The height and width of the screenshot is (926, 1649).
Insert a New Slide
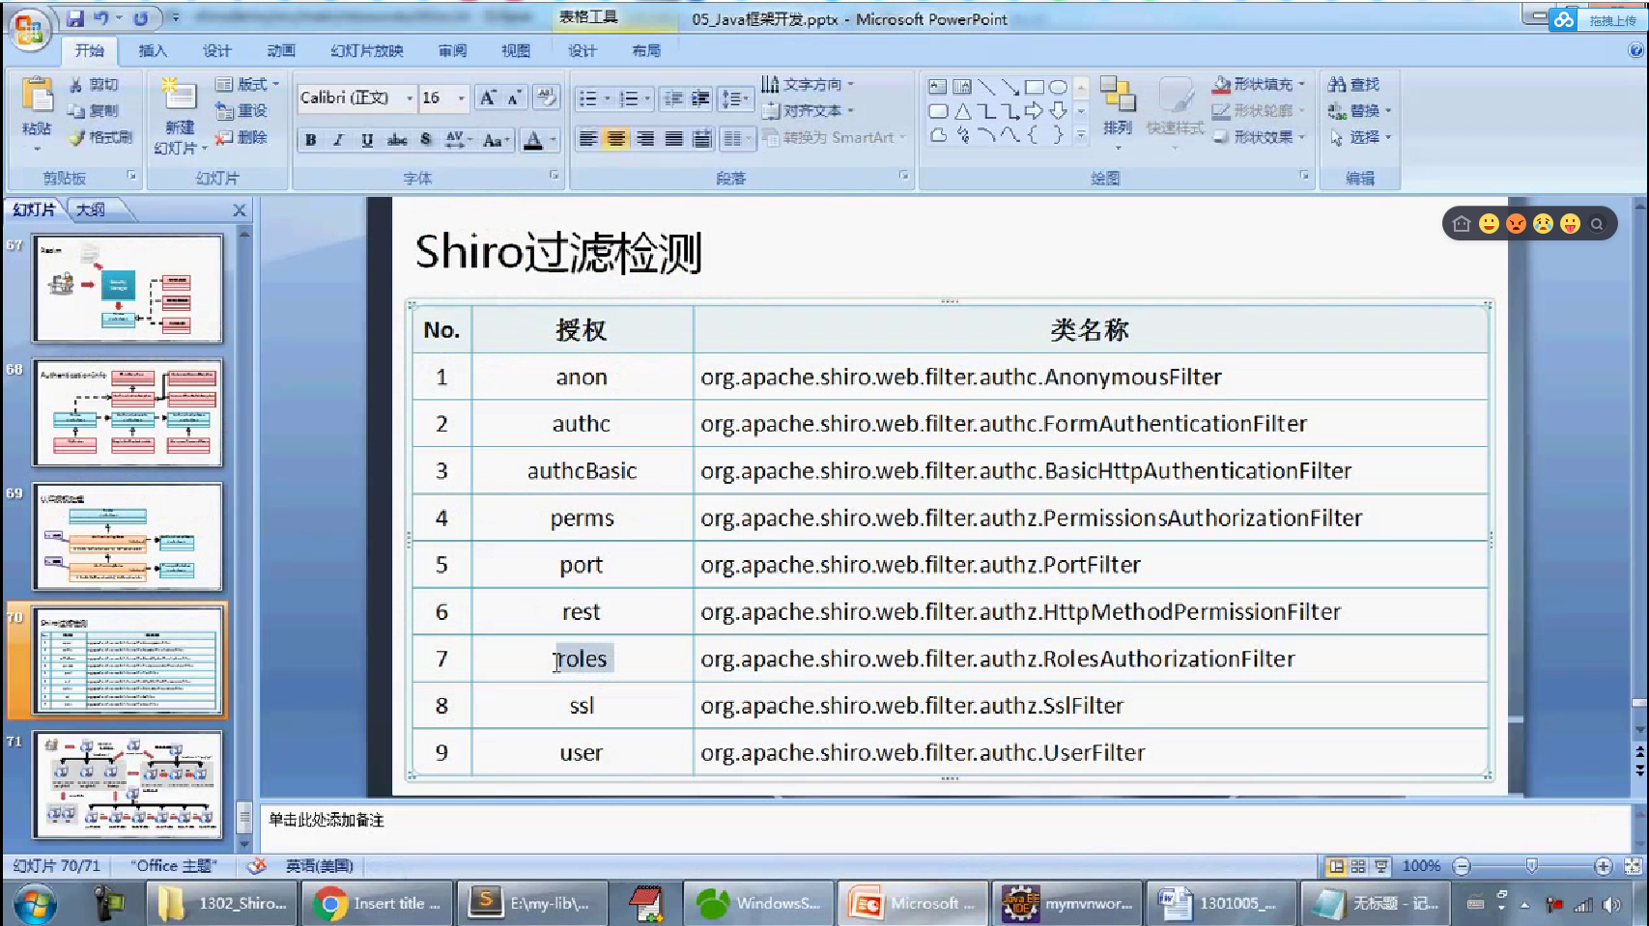pos(179,115)
